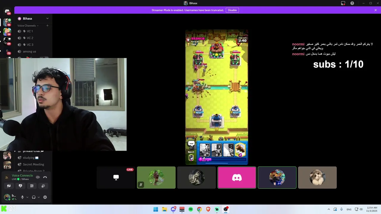381x214 pixels.
Task: Open File Explorer from the taskbar
Action: pos(164,209)
